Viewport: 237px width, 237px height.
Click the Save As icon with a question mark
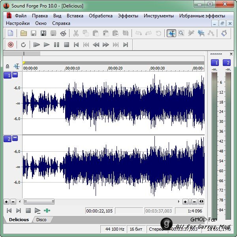click(x=43, y=33)
